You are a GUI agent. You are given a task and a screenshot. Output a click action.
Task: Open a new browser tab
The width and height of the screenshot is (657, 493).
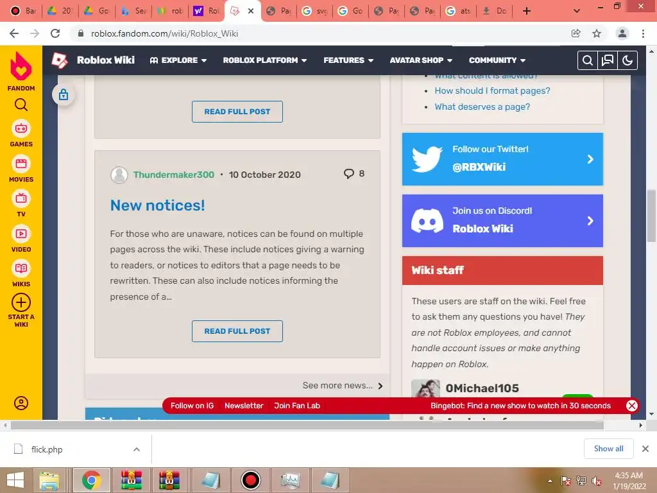(x=527, y=11)
